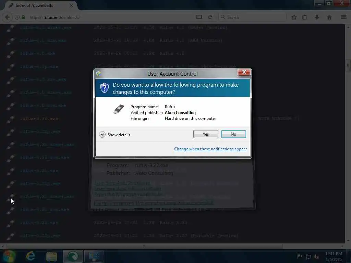Screen dimensions: 351x263
Task: Click the blue question shield icon
Action: tap(104, 88)
